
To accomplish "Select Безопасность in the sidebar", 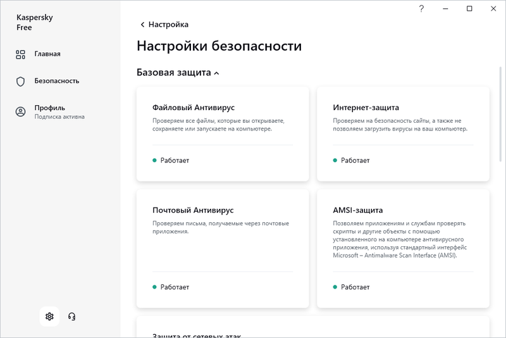I will (56, 81).
